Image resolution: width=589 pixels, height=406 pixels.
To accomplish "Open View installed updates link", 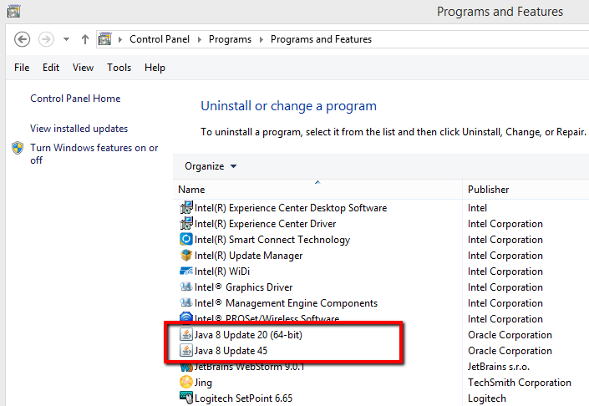I will (79, 129).
